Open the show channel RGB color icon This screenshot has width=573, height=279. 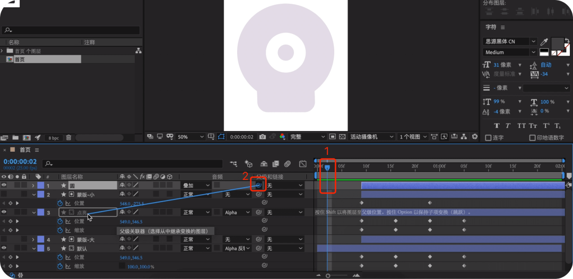pyautogui.click(x=282, y=136)
